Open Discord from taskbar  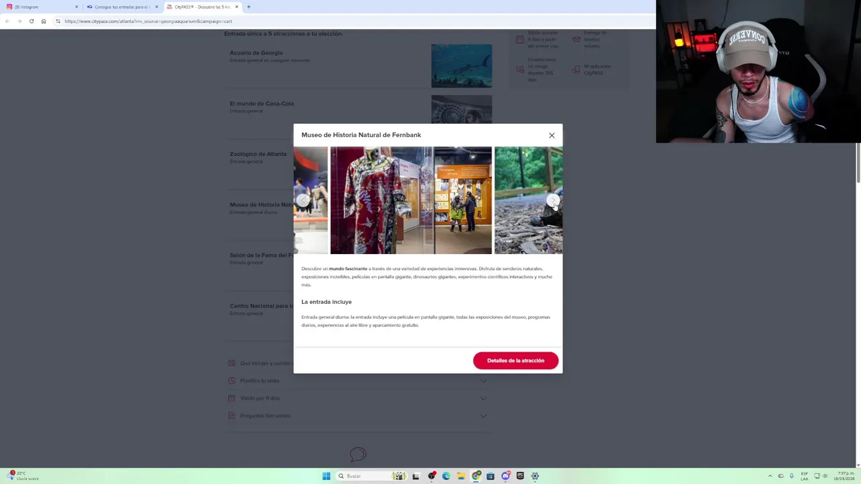505,476
